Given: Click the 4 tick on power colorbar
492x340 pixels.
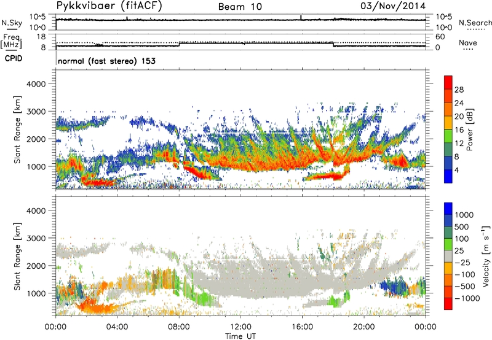Looking at the screenshot, I should point(456,170).
